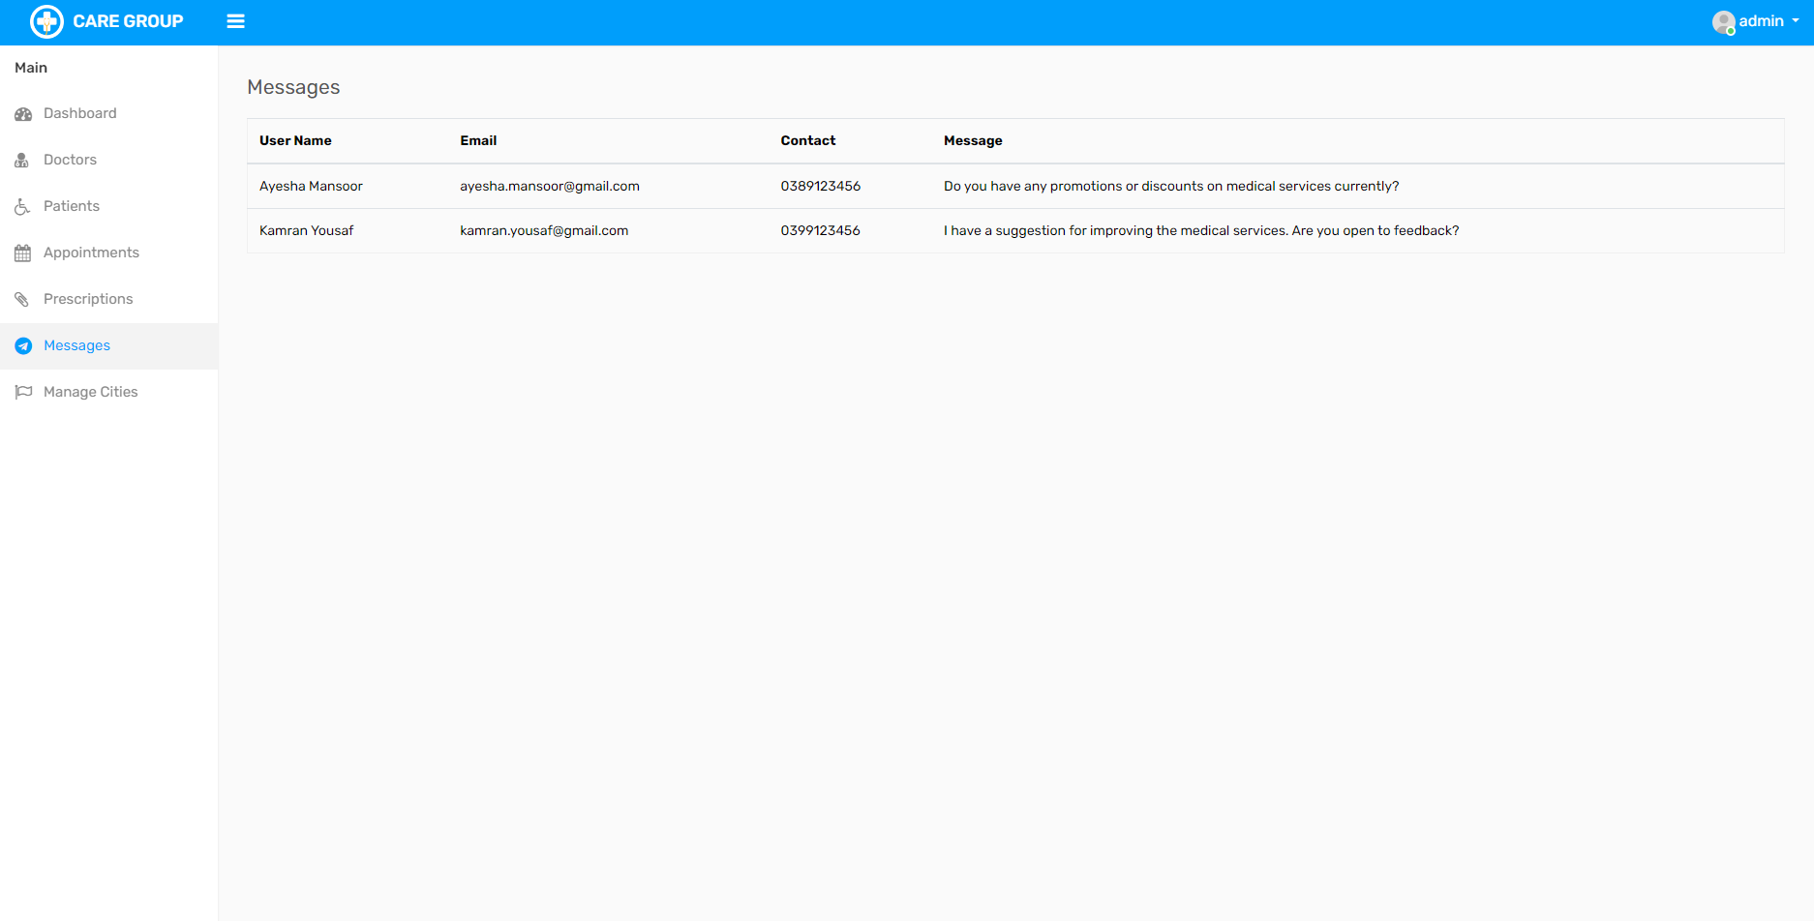The height and width of the screenshot is (921, 1814).
Task: Open the Manage Cities page
Action: coord(91,392)
